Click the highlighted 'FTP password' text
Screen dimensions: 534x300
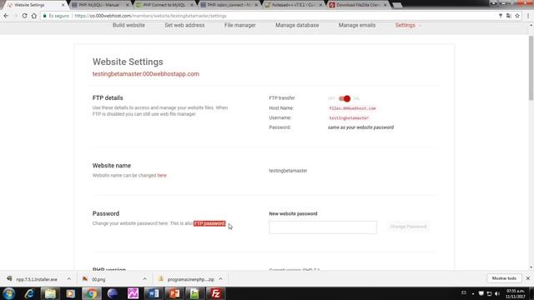pos(209,223)
